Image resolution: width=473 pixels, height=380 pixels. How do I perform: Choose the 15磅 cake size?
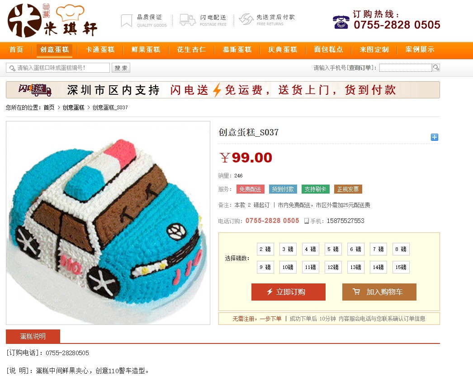pos(401,267)
